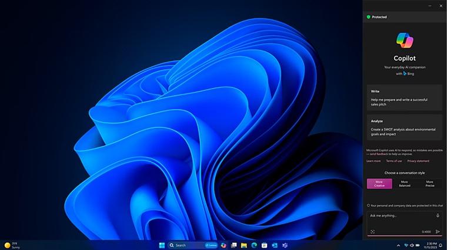Select the More Creative conversation style
Image resolution: width=451 pixels, height=250 pixels.
point(379,184)
